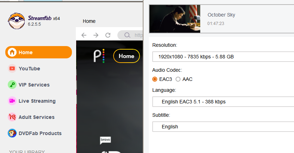Switch to the Home tab
Image resolution: width=294 pixels, height=153 pixels.
(89, 21)
